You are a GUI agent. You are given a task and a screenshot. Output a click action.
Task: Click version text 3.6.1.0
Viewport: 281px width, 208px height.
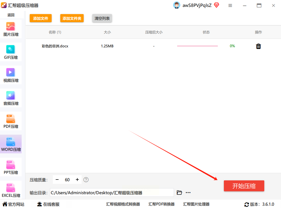point(268,204)
